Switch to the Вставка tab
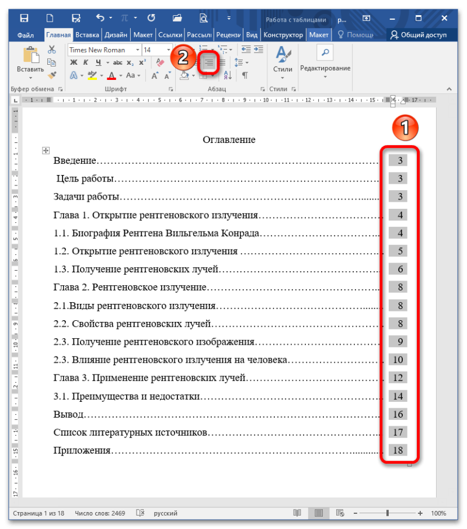Screen dimensions: 467x529 (88, 35)
